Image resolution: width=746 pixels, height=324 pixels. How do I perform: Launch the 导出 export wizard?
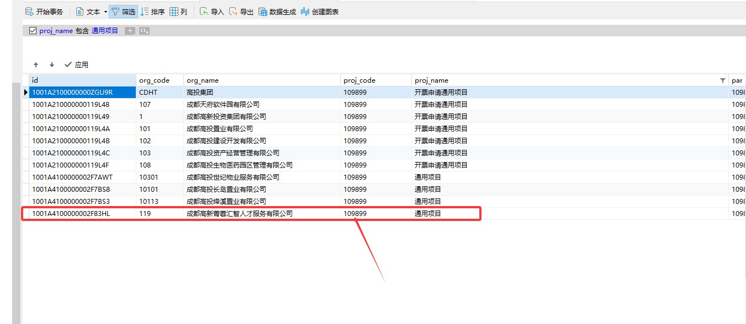[x=241, y=12]
